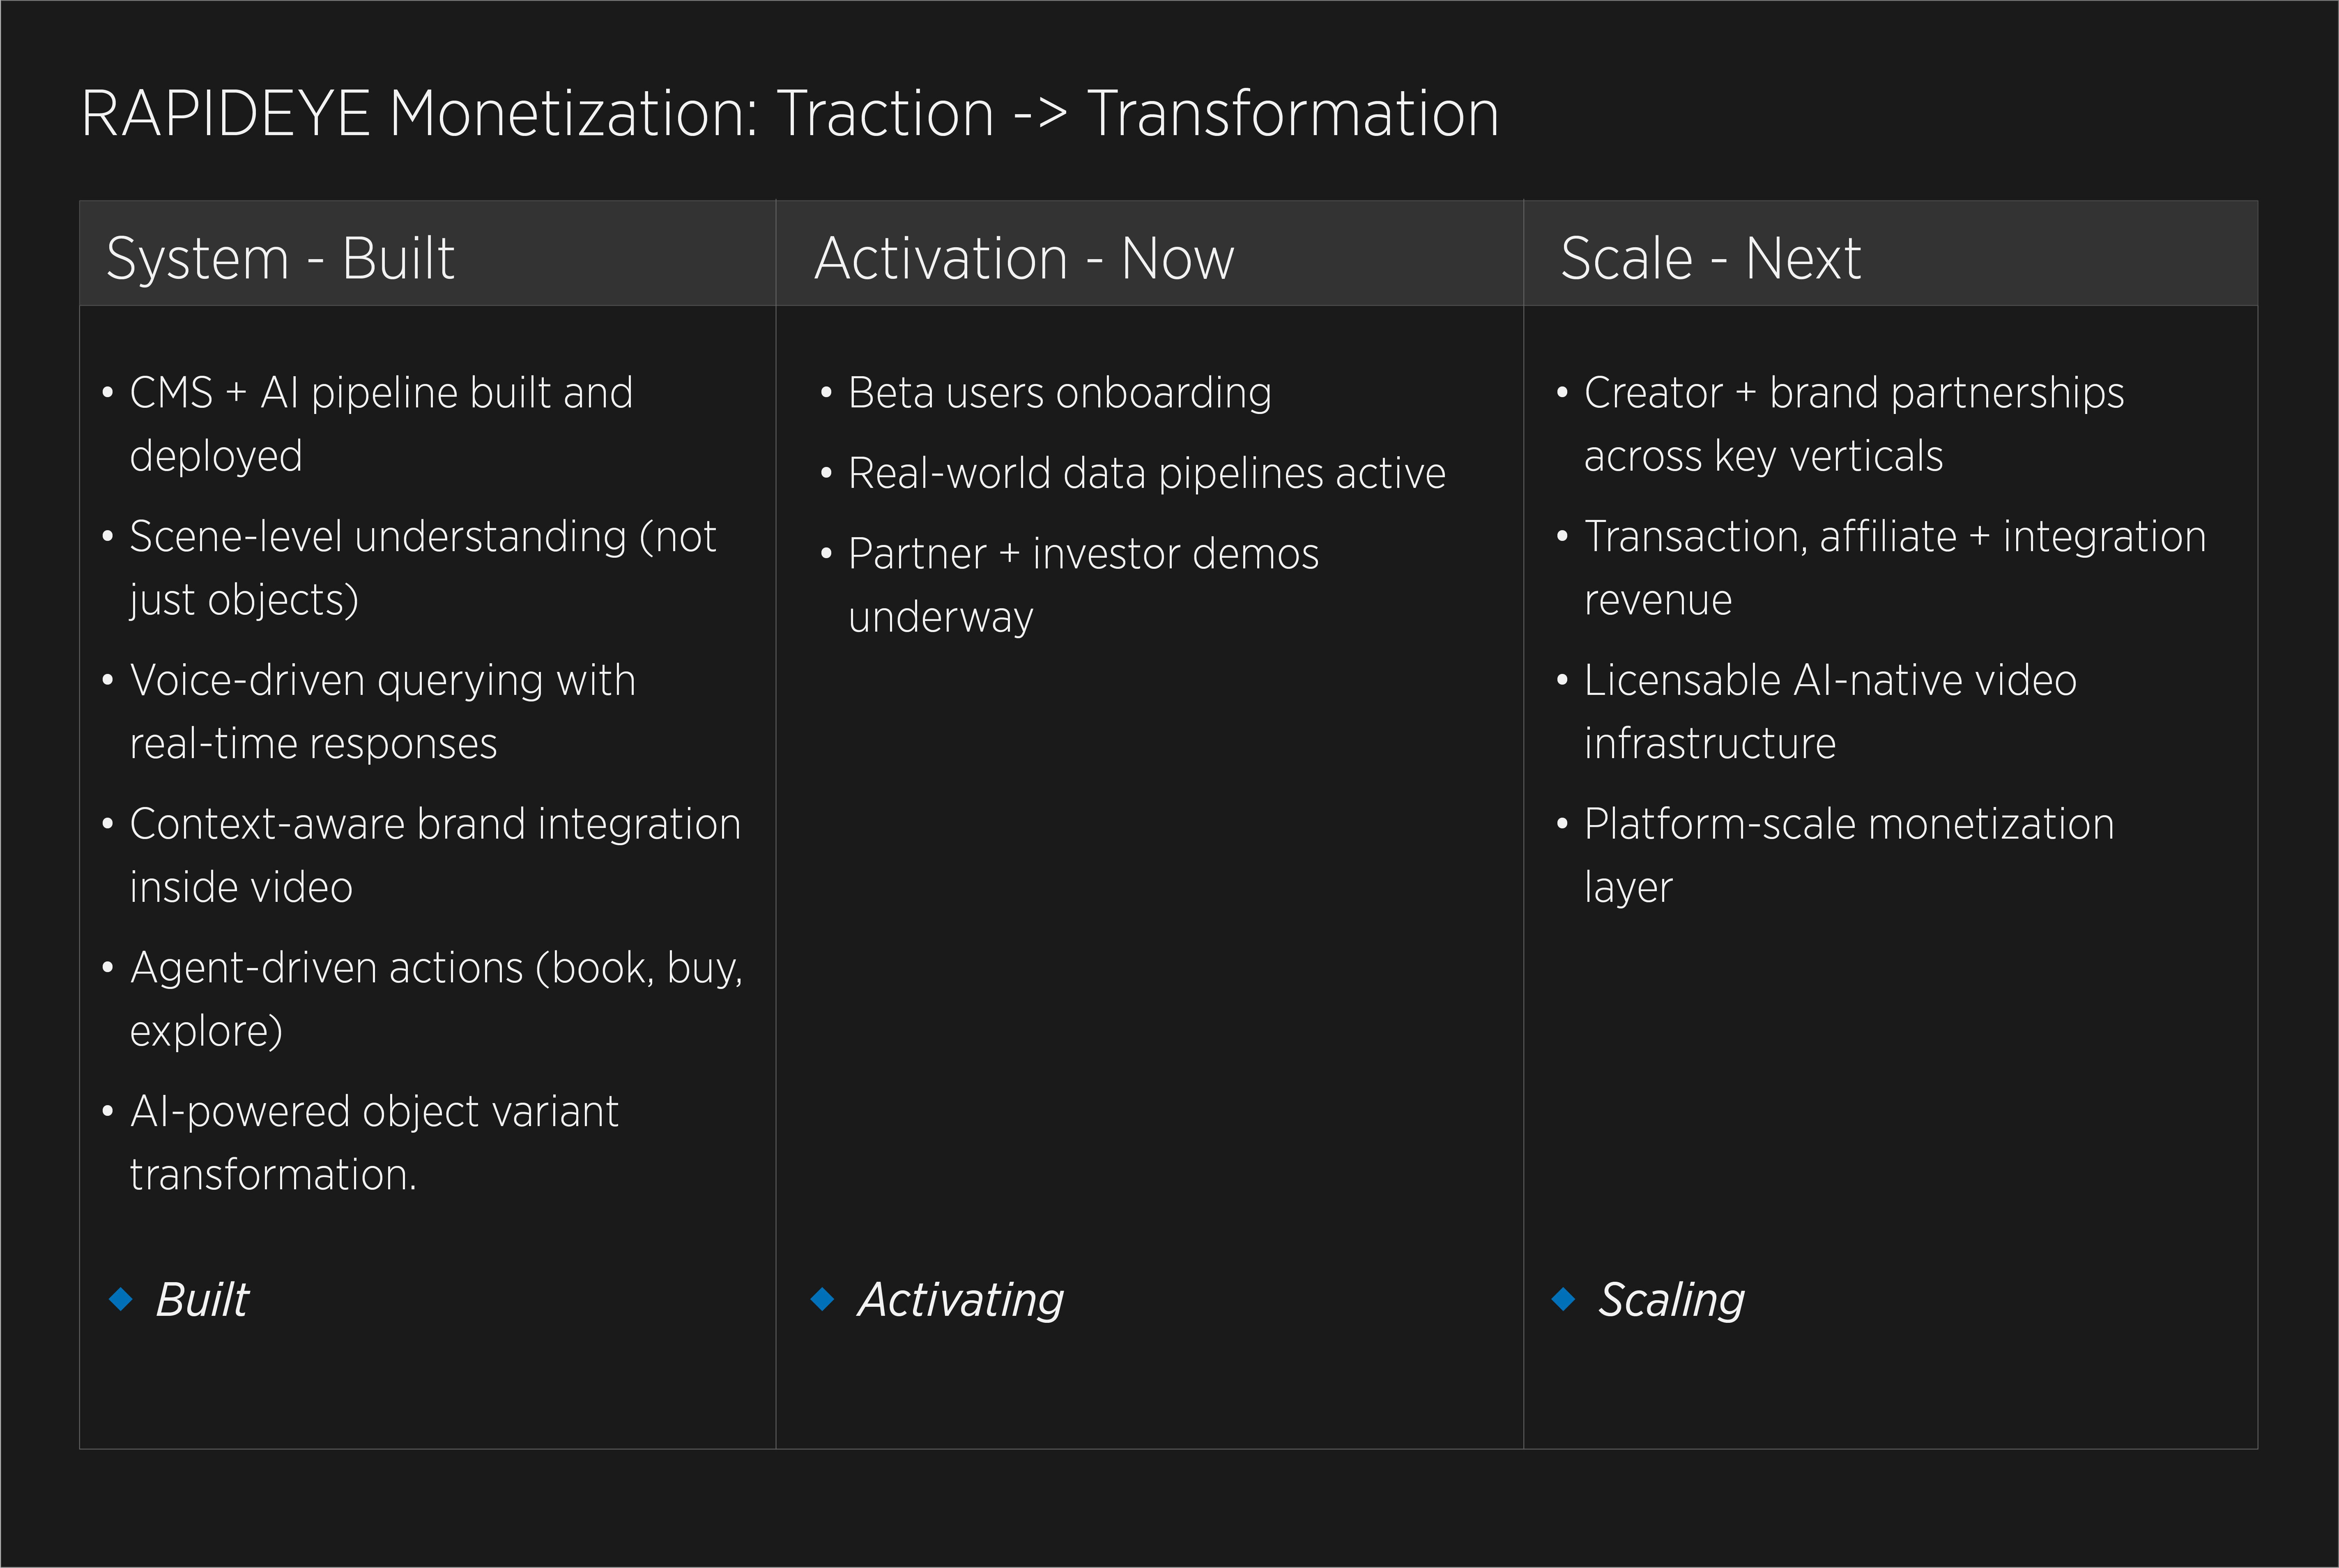Click Platform-scale monetization layer bullet

point(1849,855)
